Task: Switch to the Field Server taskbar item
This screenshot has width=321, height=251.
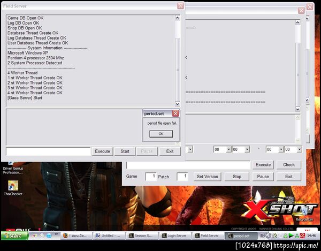Action: (x=208, y=235)
